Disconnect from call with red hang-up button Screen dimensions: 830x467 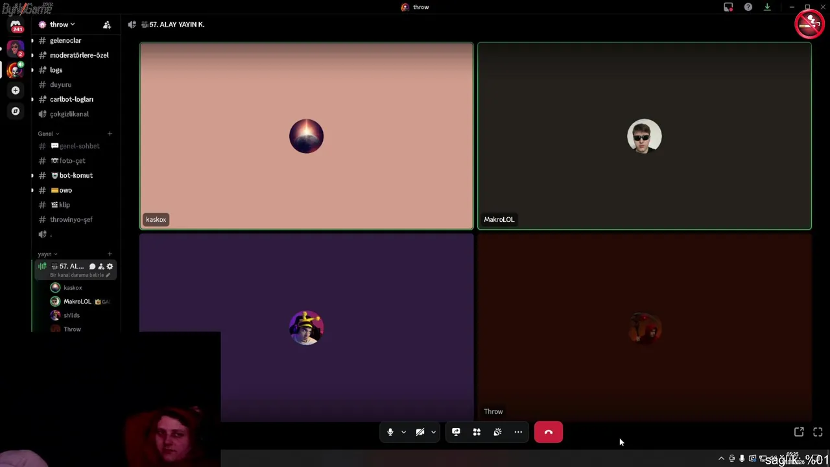point(549,432)
